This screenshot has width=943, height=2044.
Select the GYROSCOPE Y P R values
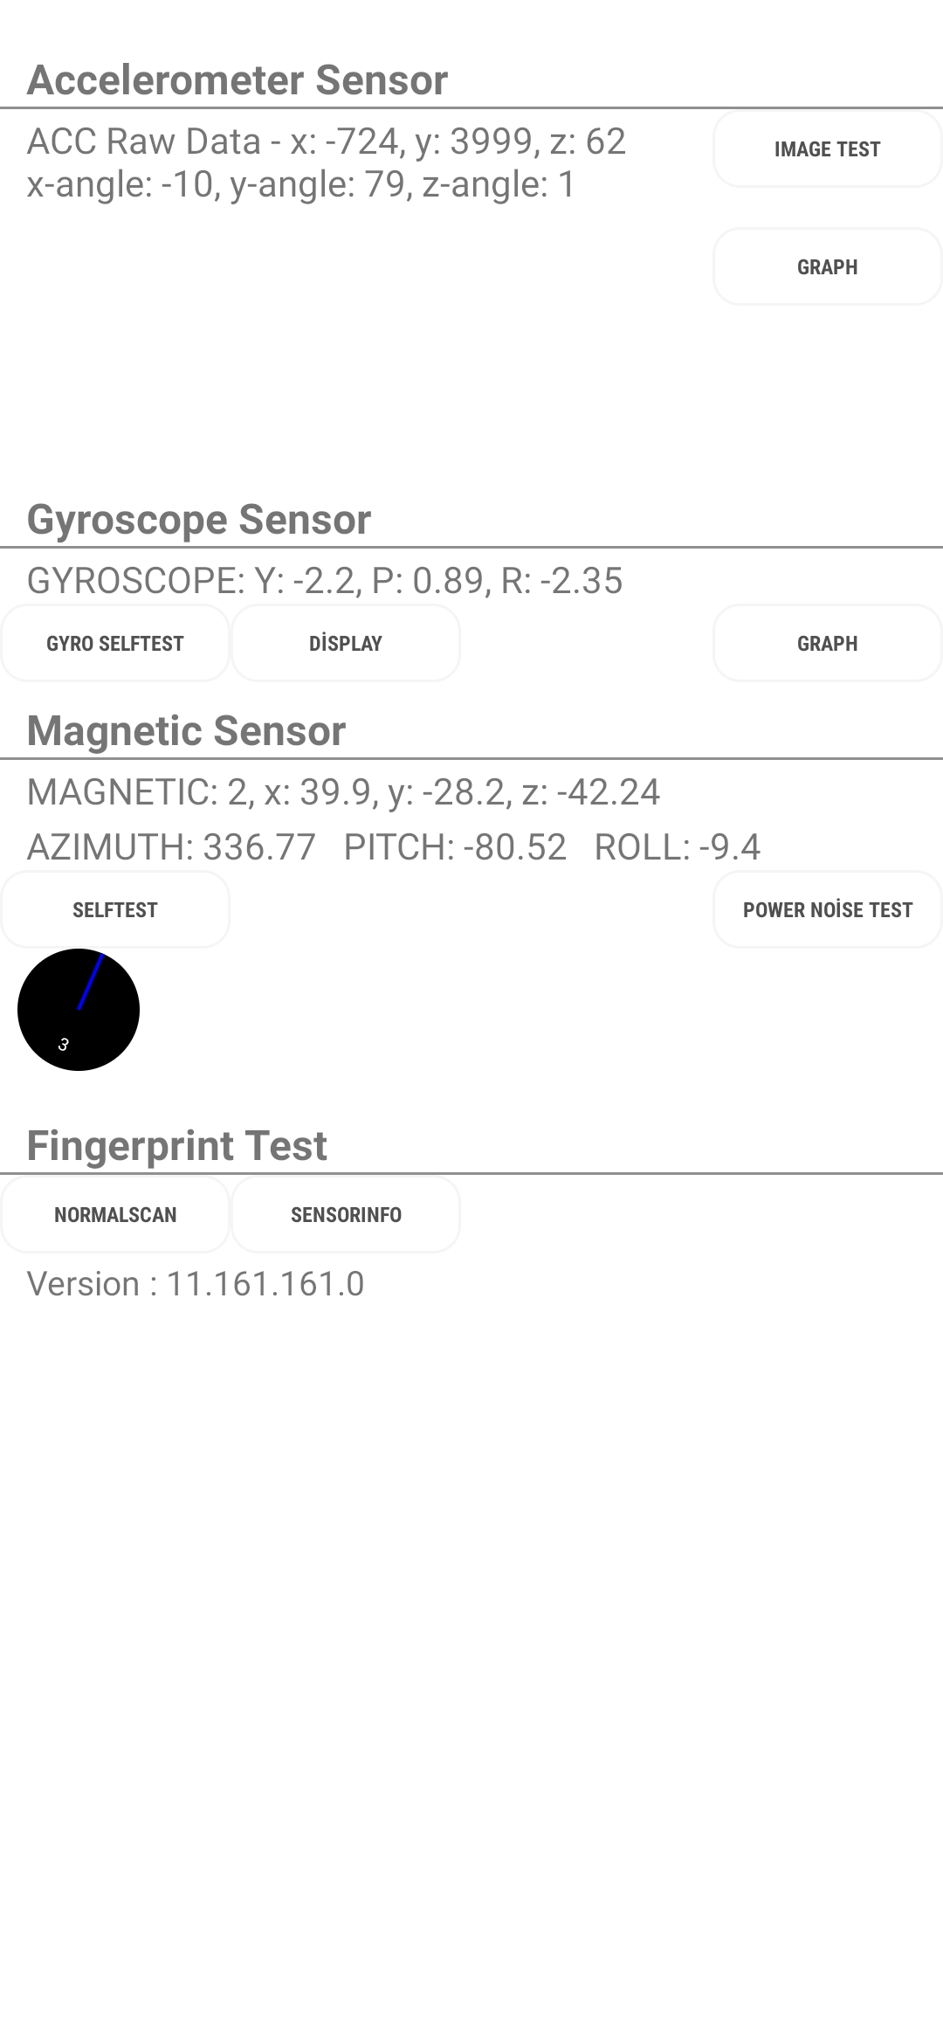(325, 581)
